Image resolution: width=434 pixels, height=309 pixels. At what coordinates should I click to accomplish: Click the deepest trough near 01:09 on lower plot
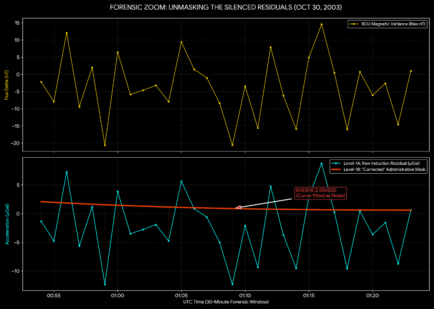[x=232, y=284]
